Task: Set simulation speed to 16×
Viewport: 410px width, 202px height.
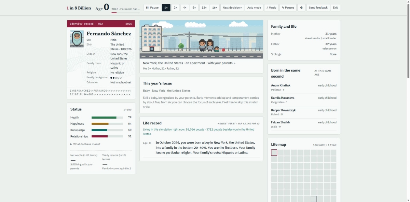Action: (x=215, y=8)
